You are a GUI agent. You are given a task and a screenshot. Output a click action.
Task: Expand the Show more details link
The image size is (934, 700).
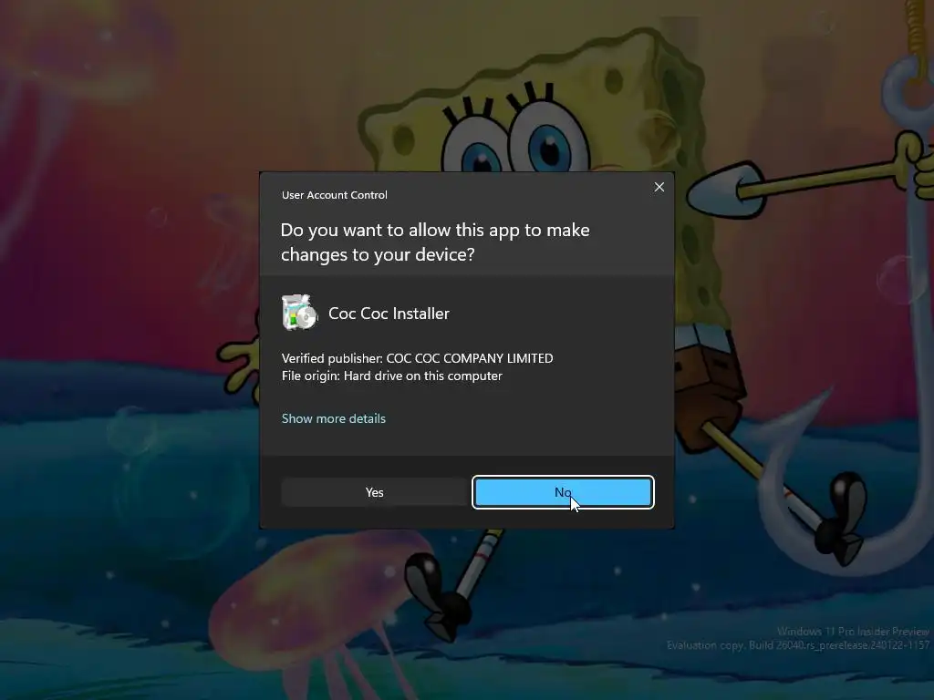pos(334,418)
